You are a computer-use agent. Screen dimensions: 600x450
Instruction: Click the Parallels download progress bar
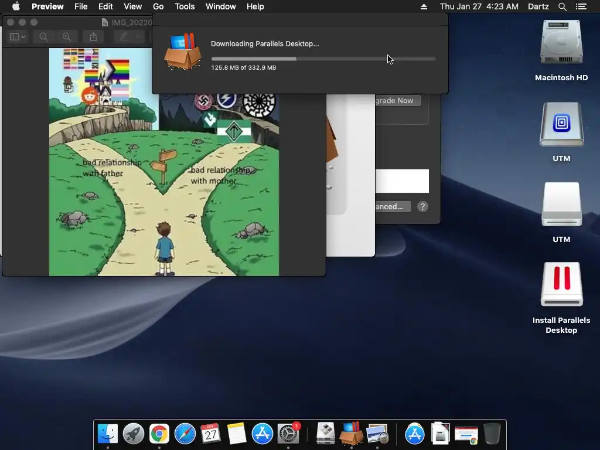[323, 59]
